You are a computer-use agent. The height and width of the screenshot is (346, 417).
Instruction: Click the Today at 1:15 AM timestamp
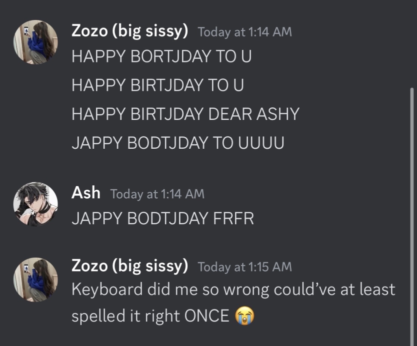click(244, 267)
